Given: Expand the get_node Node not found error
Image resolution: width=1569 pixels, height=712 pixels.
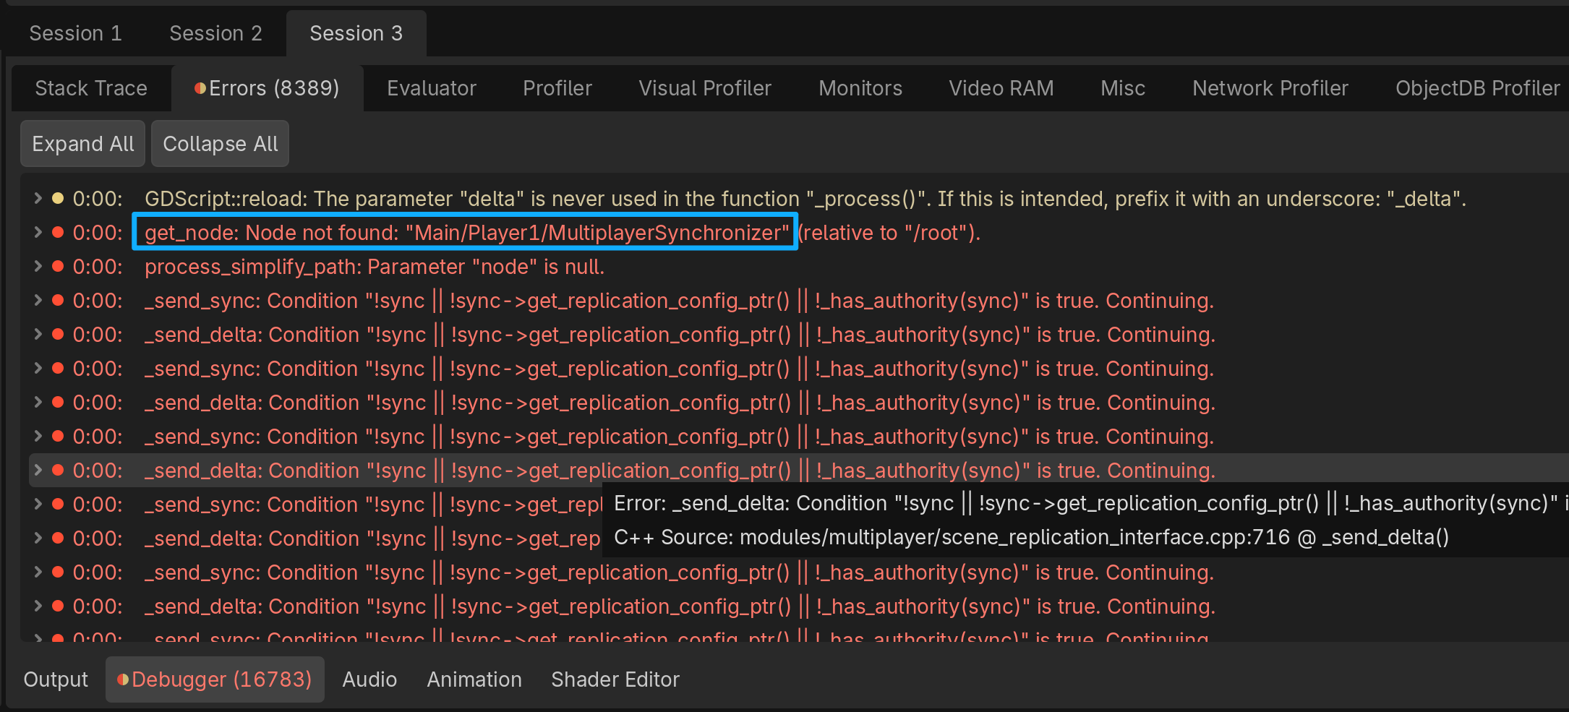Looking at the screenshot, I should click(x=38, y=232).
